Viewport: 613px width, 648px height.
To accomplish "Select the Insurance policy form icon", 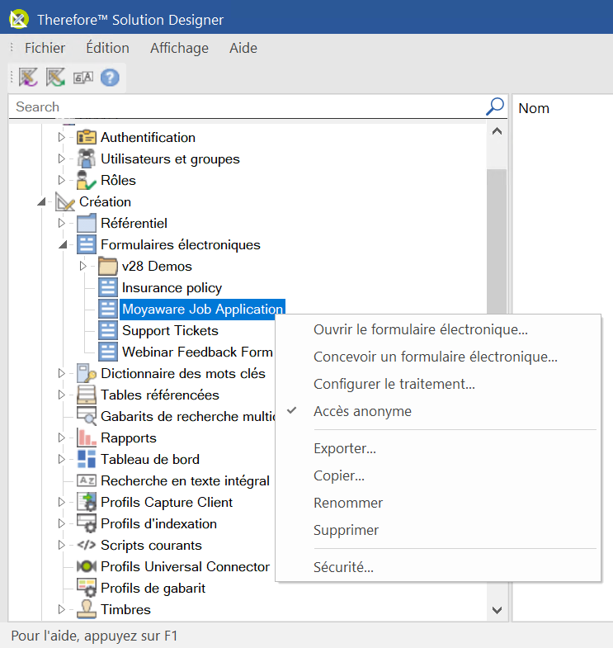I will pos(108,287).
